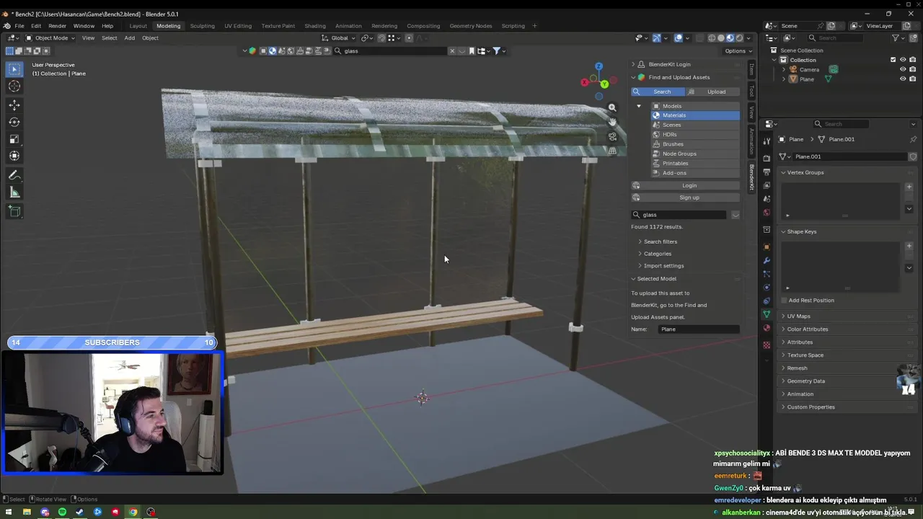Select the Add Cube tool

[x=14, y=211]
